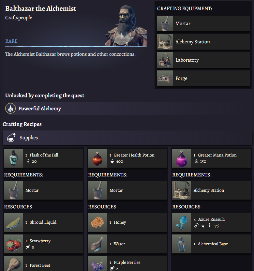Viewport: 254px width, 271px height.
Task: Open the Water resource entry
Action: (127, 244)
